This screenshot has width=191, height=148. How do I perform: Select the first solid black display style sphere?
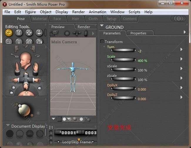coord(10,133)
